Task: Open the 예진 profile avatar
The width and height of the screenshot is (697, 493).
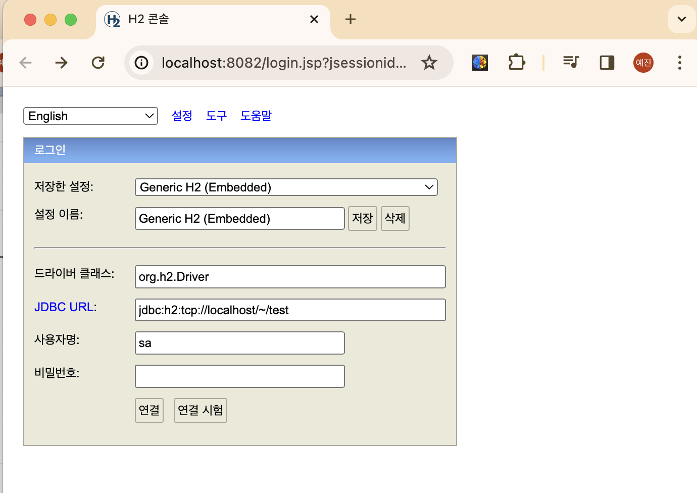Action: click(643, 63)
